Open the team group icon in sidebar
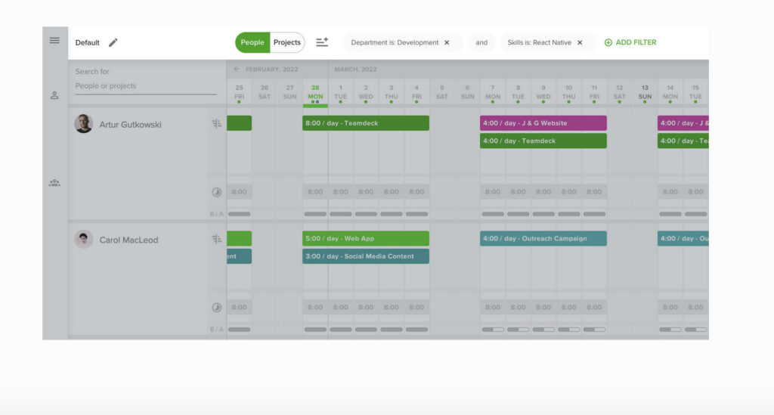Image resolution: width=774 pixels, height=415 pixels. [x=54, y=183]
